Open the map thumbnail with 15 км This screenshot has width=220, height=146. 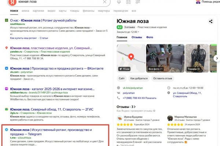[131, 58]
